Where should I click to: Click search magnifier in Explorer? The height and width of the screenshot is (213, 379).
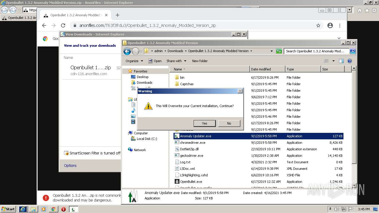click(352, 51)
